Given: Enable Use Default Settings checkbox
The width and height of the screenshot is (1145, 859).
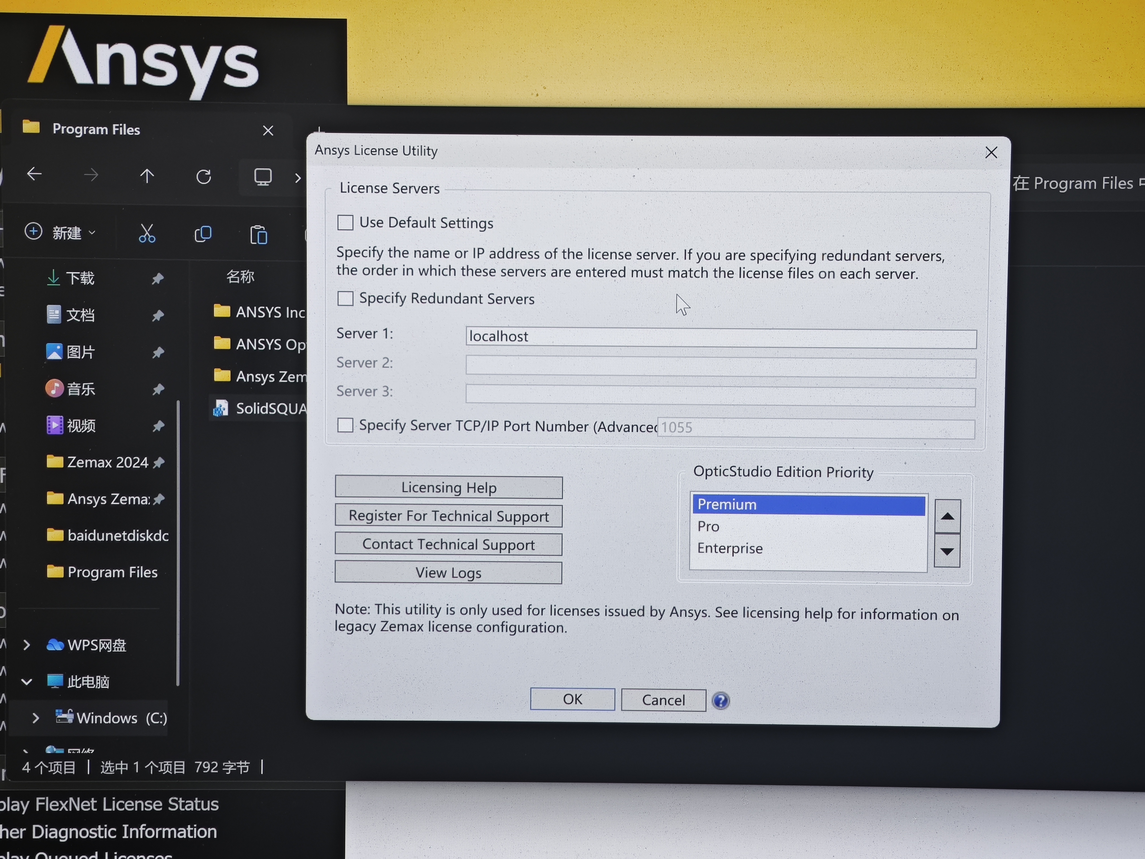Looking at the screenshot, I should [x=345, y=223].
